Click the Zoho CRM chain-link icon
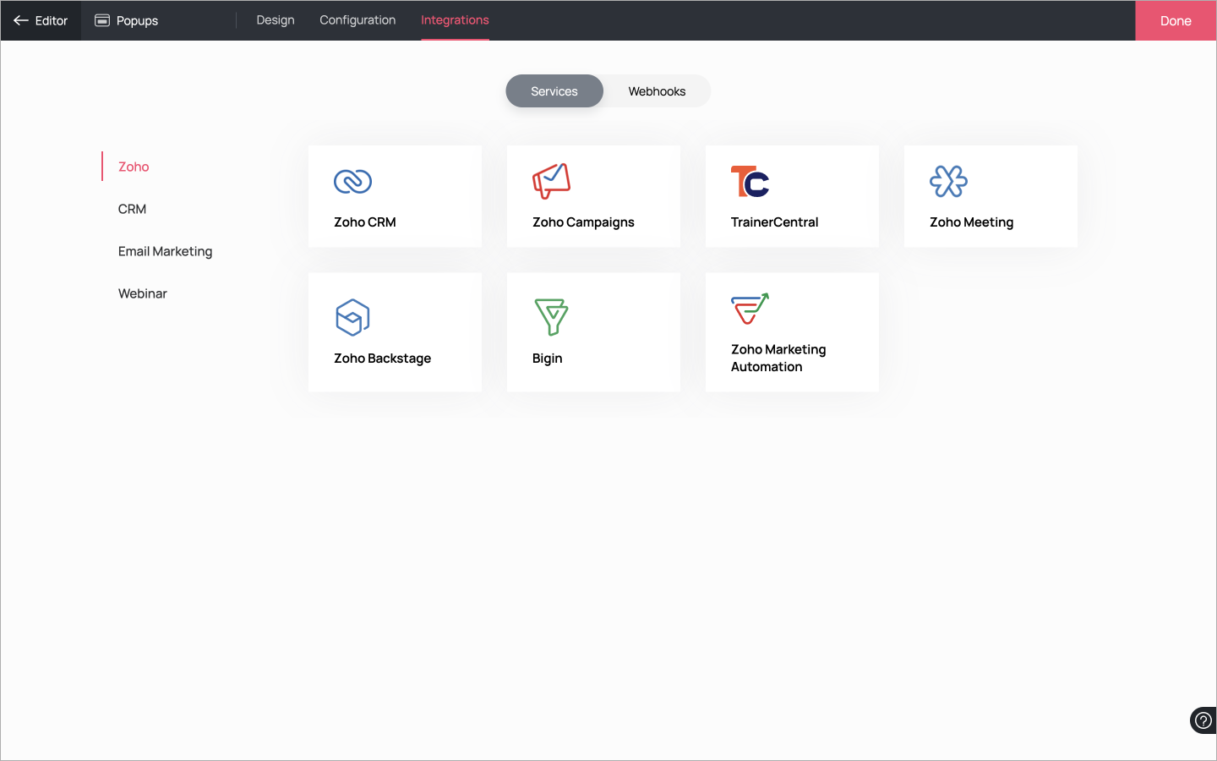The image size is (1217, 761). (352, 181)
